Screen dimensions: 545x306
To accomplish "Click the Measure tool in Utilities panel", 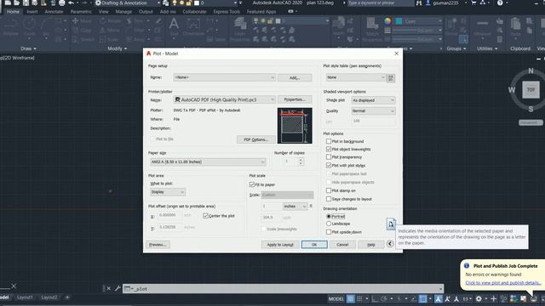I will pos(482,27).
